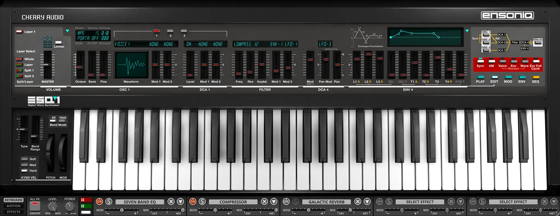Click the white effects preset bar icon
560x216 pixels.
coord(86,212)
